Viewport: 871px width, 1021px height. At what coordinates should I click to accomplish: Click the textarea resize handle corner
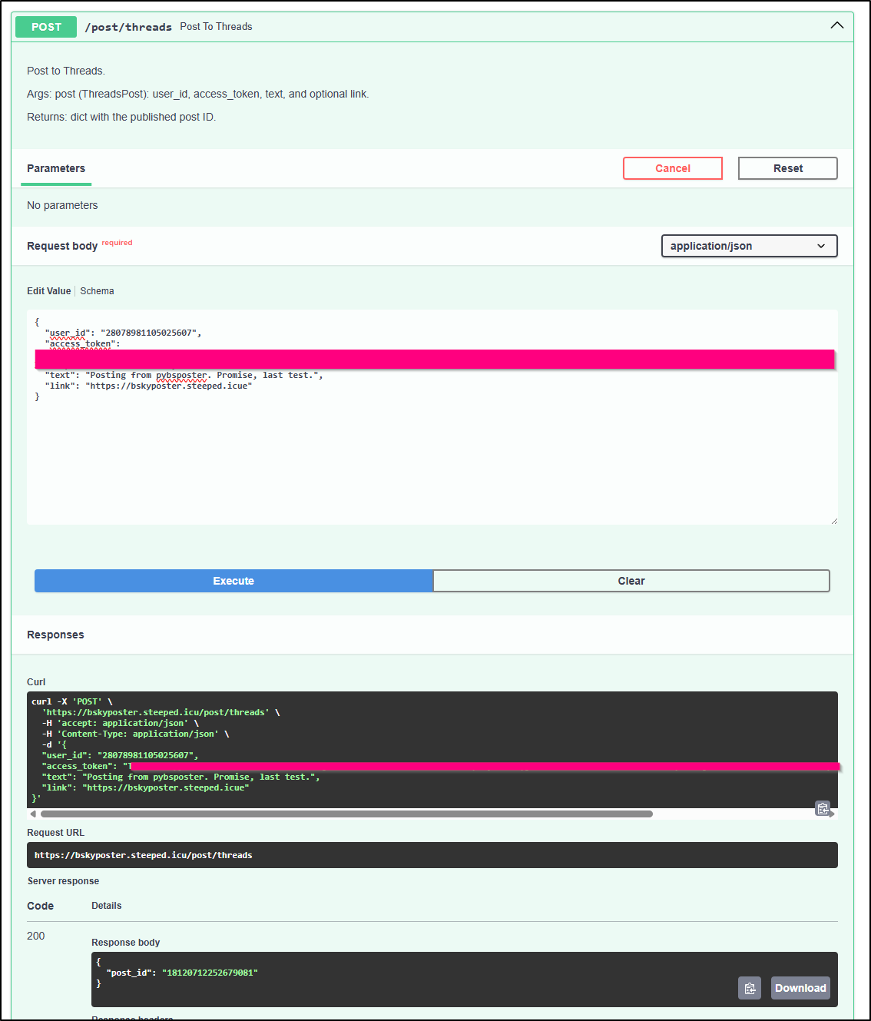coord(834,521)
